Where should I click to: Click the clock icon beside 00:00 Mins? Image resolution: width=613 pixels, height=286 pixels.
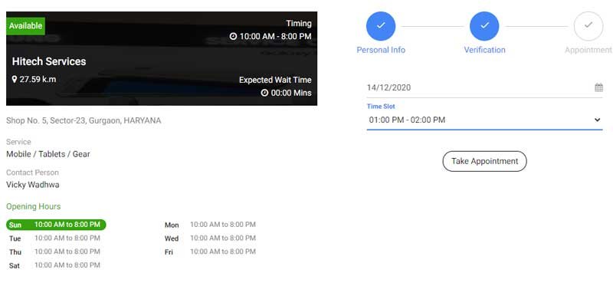pyautogui.click(x=264, y=93)
